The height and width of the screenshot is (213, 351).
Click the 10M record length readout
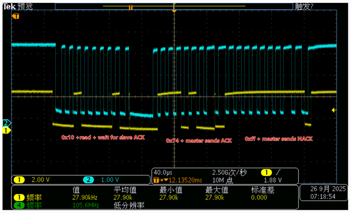coord(223,180)
